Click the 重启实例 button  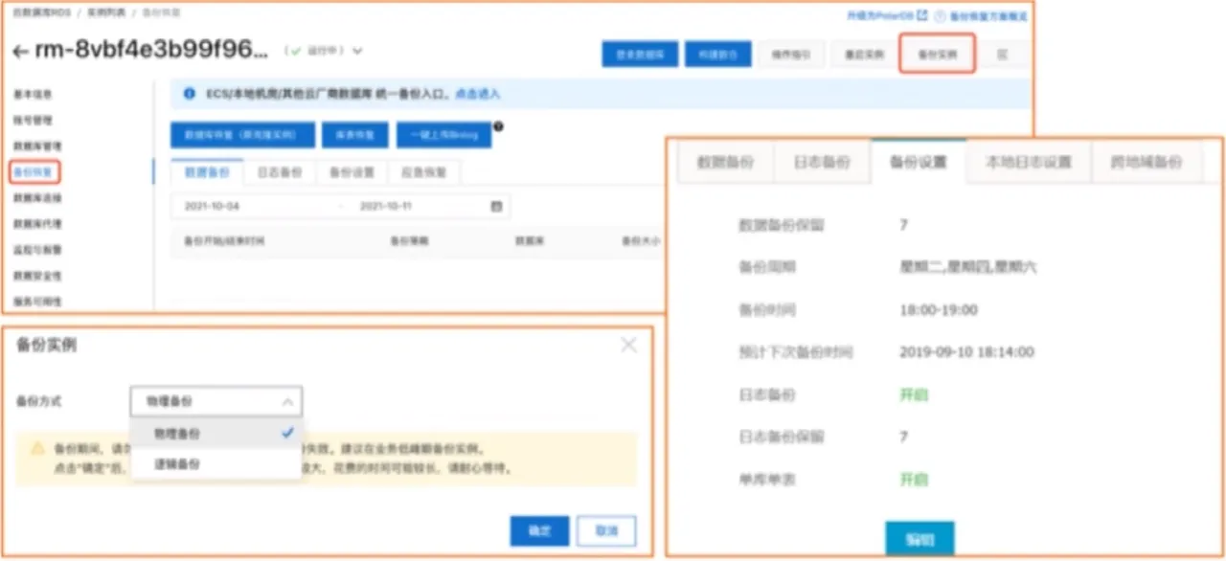pyautogui.click(x=864, y=55)
